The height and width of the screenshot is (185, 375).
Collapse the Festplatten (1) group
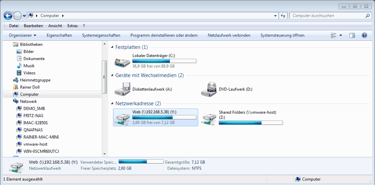112,47
